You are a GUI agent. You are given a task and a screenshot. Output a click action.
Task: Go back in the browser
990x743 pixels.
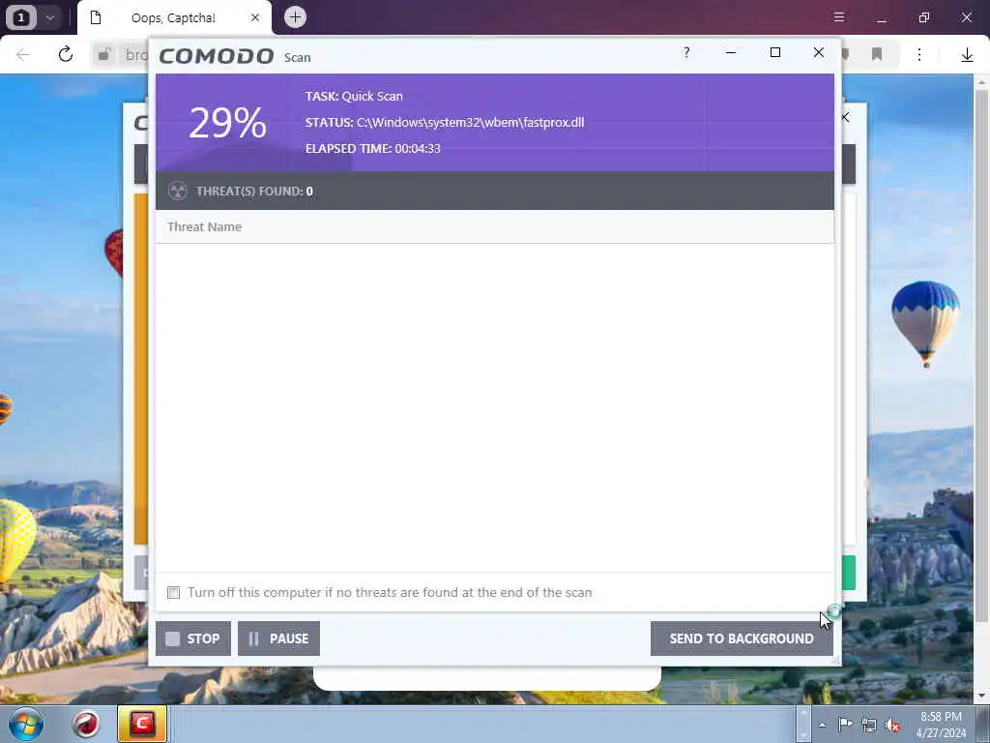click(x=23, y=54)
